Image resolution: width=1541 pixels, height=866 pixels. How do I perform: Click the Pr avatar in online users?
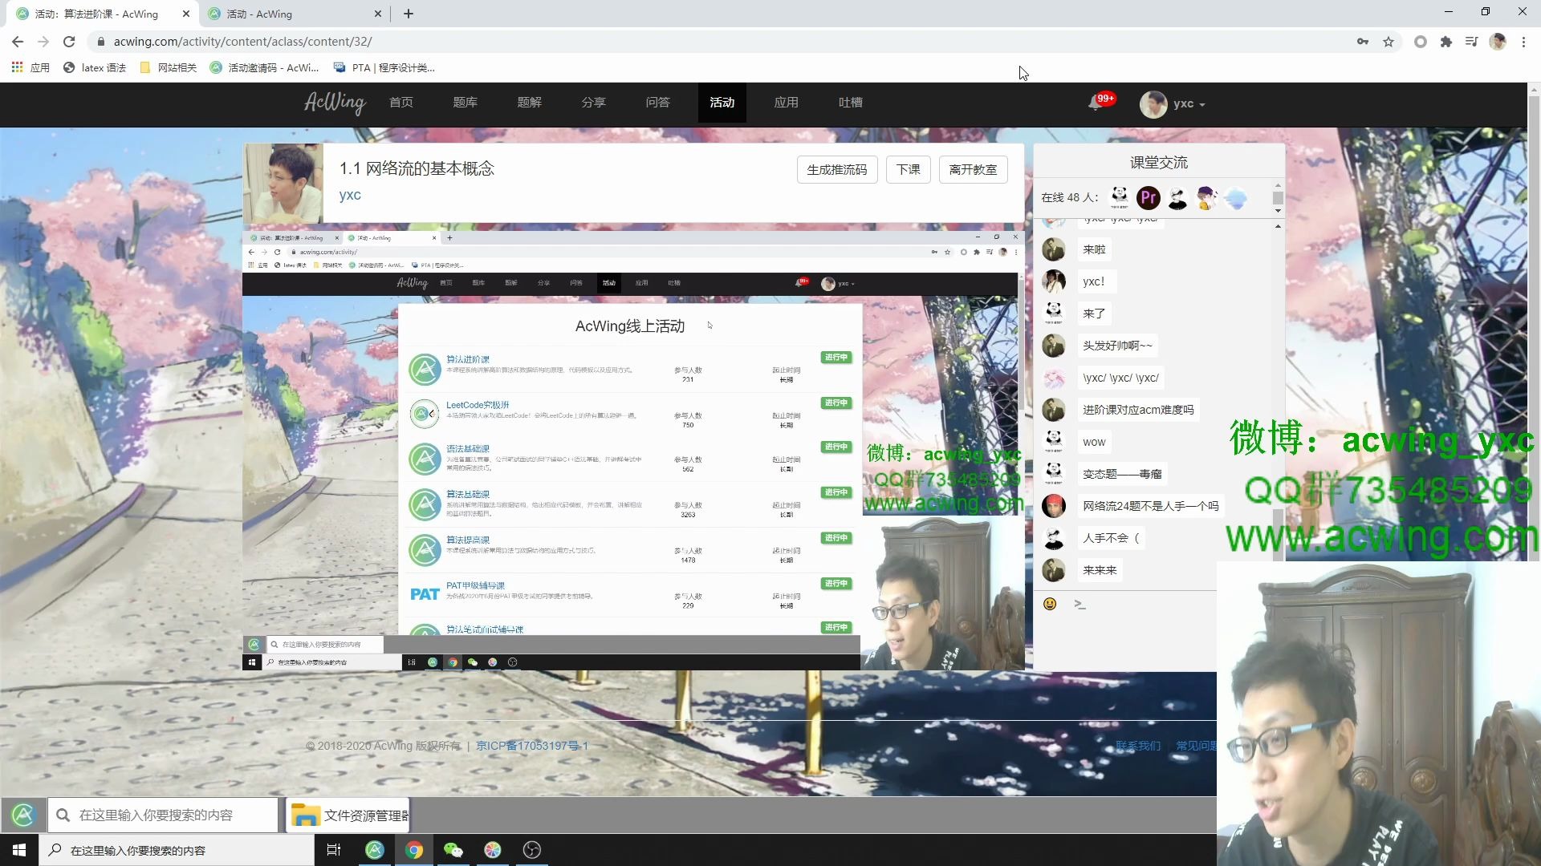pos(1149,197)
